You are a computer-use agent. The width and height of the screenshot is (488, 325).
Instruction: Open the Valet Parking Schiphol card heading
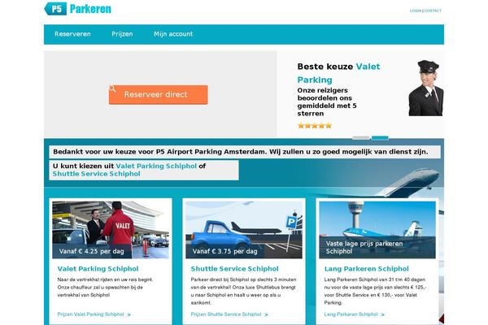point(98,269)
